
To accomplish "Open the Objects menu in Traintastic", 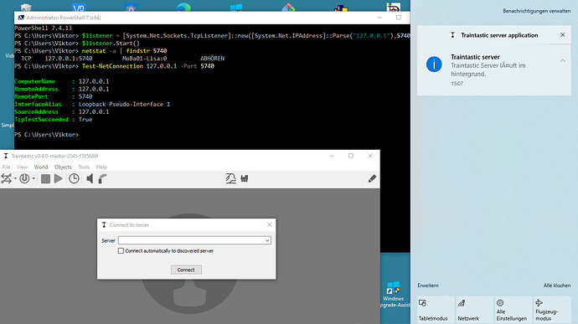I will [x=63, y=167].
